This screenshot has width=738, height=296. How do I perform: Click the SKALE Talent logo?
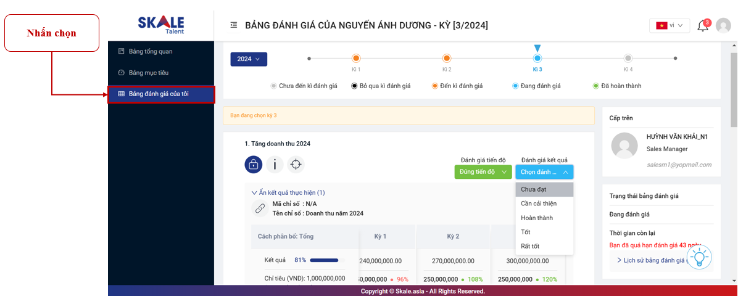(x=160, y=25)
